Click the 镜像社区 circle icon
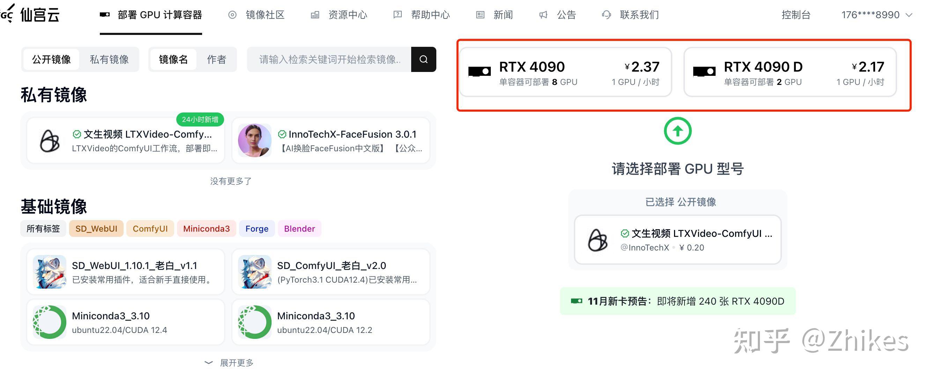 pos(232,15)
